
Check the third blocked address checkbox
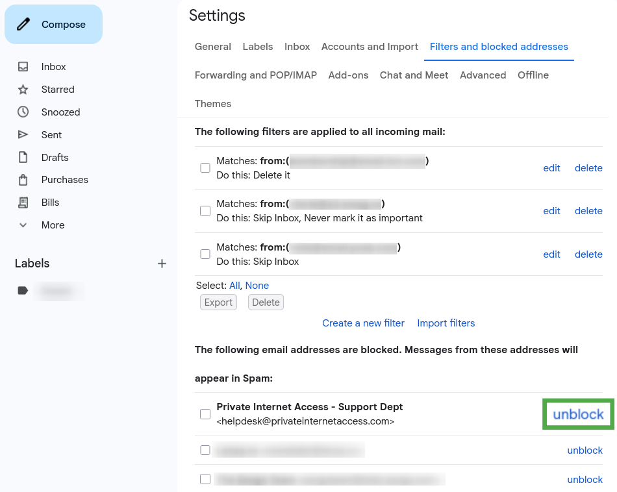click(x=205, y=479)
